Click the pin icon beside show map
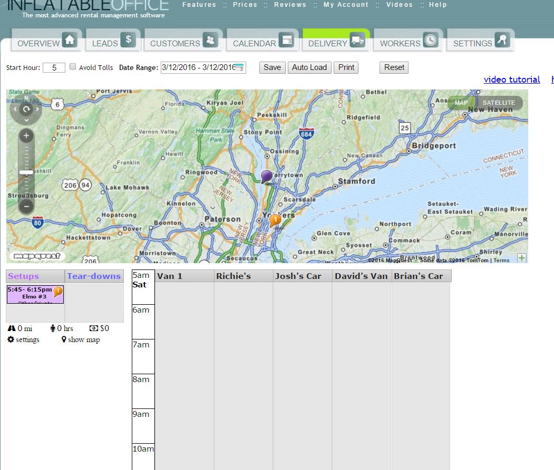 (x=64, y=339)
